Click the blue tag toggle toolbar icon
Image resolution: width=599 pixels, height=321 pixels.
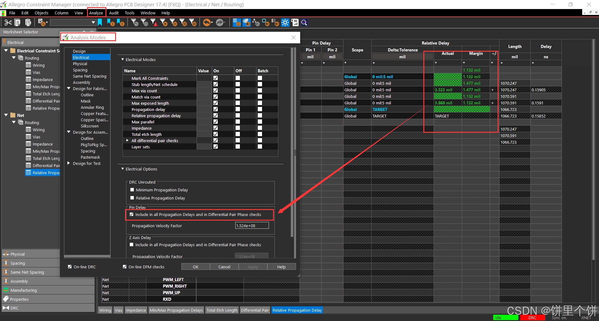246,22
